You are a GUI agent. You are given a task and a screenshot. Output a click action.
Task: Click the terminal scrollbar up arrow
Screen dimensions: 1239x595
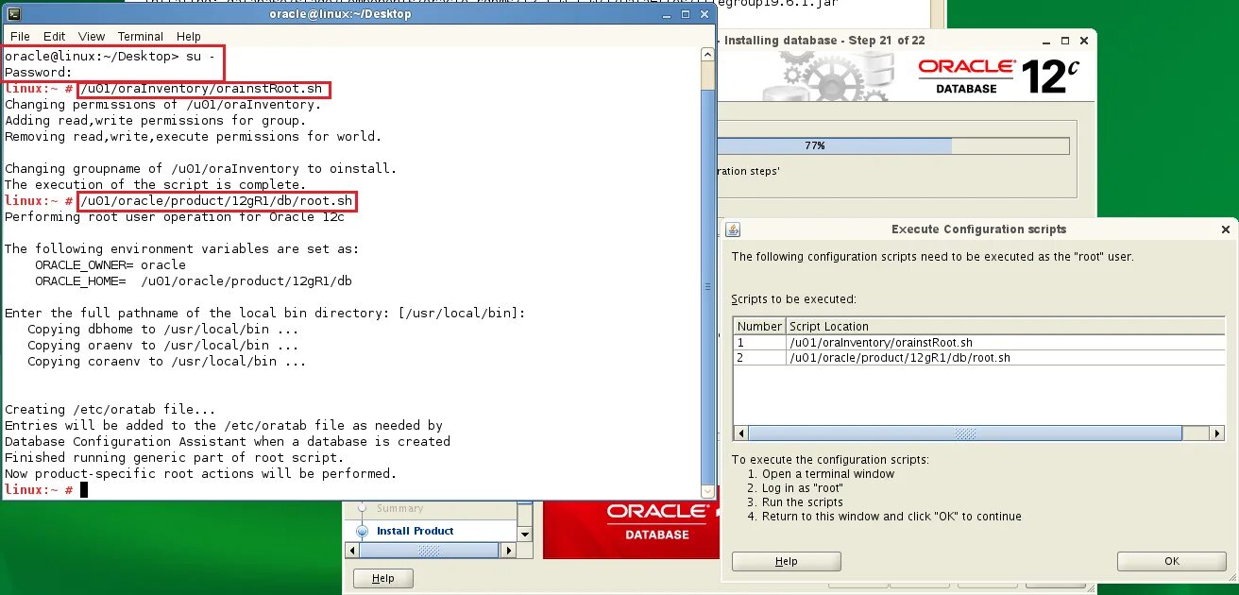click(708, 56)
